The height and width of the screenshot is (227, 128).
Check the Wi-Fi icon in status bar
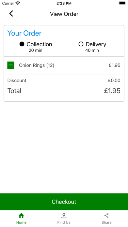(x=18, y=3)
